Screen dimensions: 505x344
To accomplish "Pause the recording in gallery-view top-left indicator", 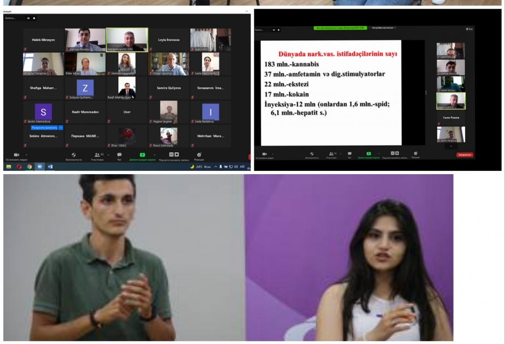I will point(28,19).
